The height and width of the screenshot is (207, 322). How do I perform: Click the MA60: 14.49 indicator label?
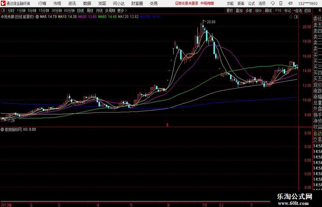[107, 17]
